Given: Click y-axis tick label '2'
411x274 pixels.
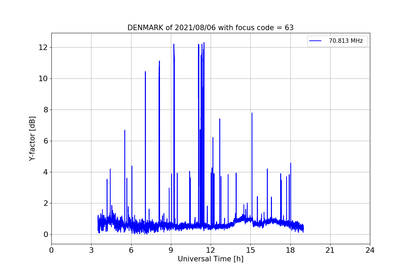Looking at the screenshot, I should [45, 203].
